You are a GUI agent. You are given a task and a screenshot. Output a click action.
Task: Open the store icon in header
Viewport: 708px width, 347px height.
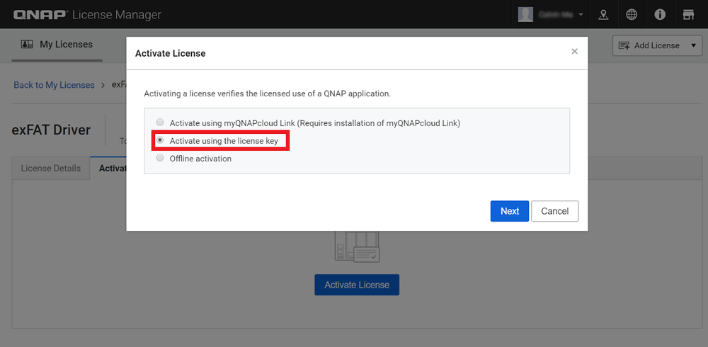click(687, 14)
